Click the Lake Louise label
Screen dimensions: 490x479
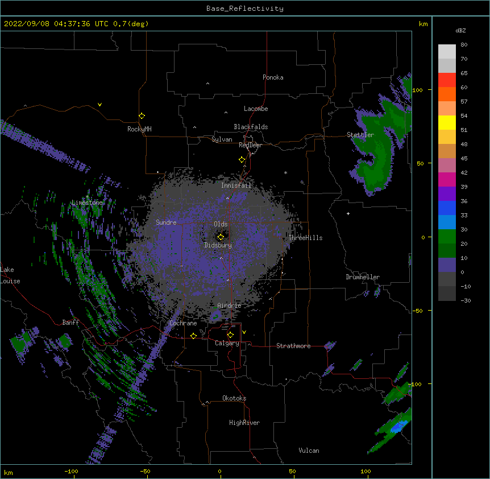(x=10, y=275)
